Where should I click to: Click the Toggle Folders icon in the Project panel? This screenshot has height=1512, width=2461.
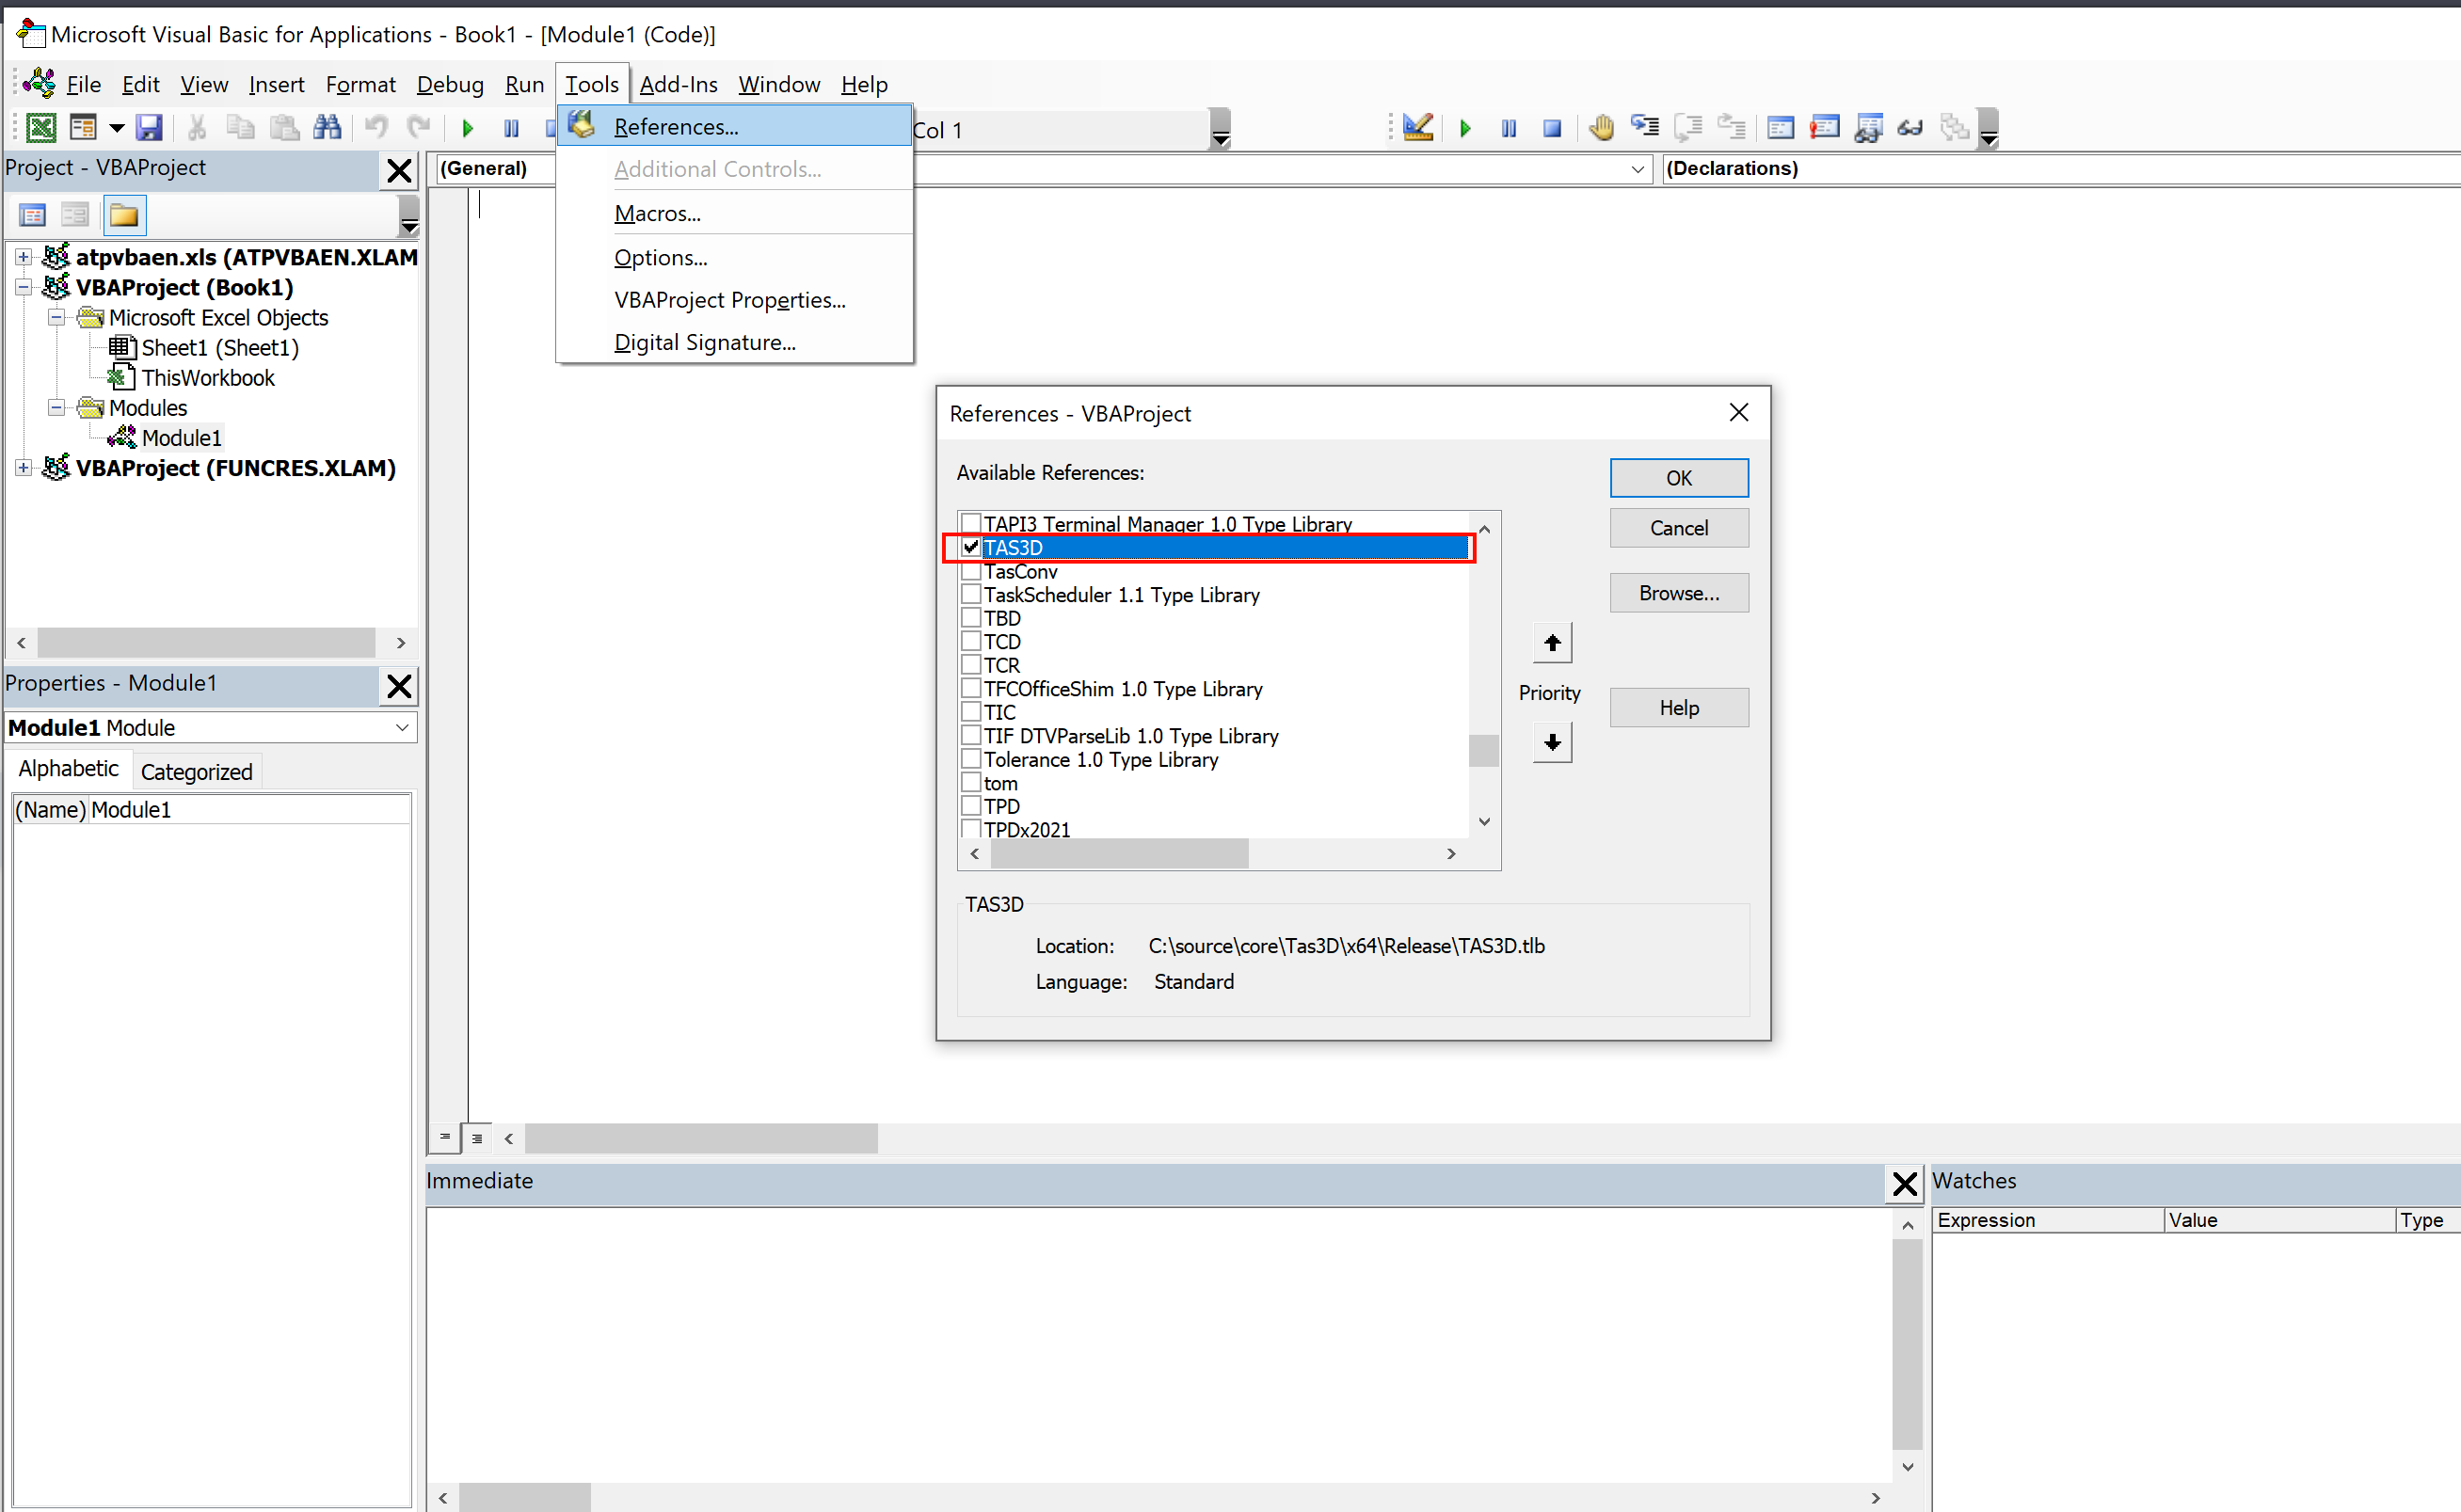pos(124,215)
